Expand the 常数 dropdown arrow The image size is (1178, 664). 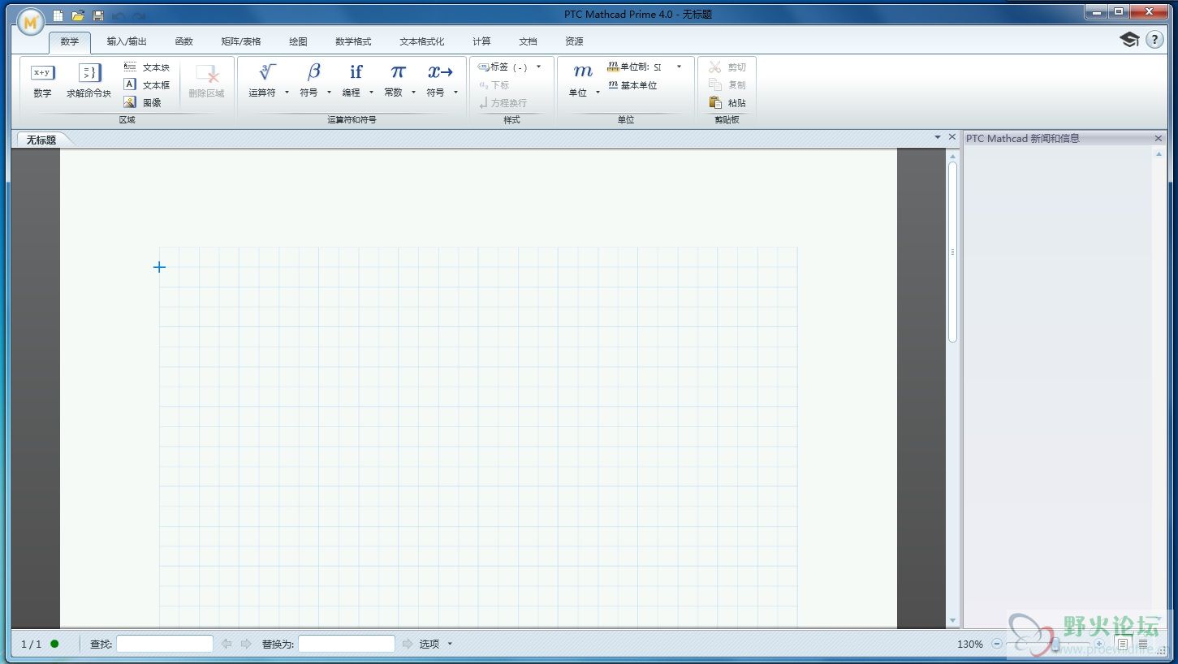413,93
